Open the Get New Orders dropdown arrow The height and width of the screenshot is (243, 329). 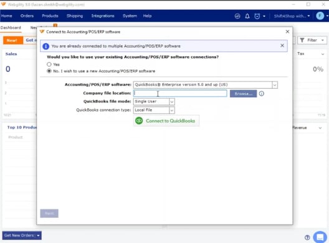pyautogui.click(x=38, y=236)
